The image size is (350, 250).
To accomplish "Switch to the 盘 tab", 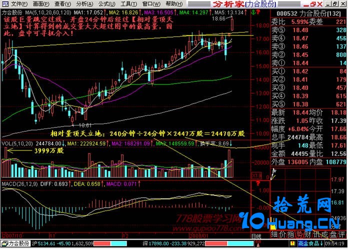I will point(332,234).
